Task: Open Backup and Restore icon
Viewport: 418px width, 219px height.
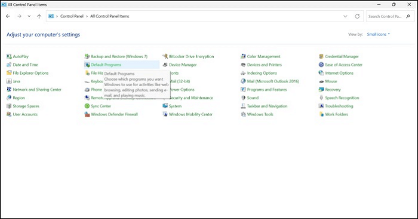Action: [87, 56]
